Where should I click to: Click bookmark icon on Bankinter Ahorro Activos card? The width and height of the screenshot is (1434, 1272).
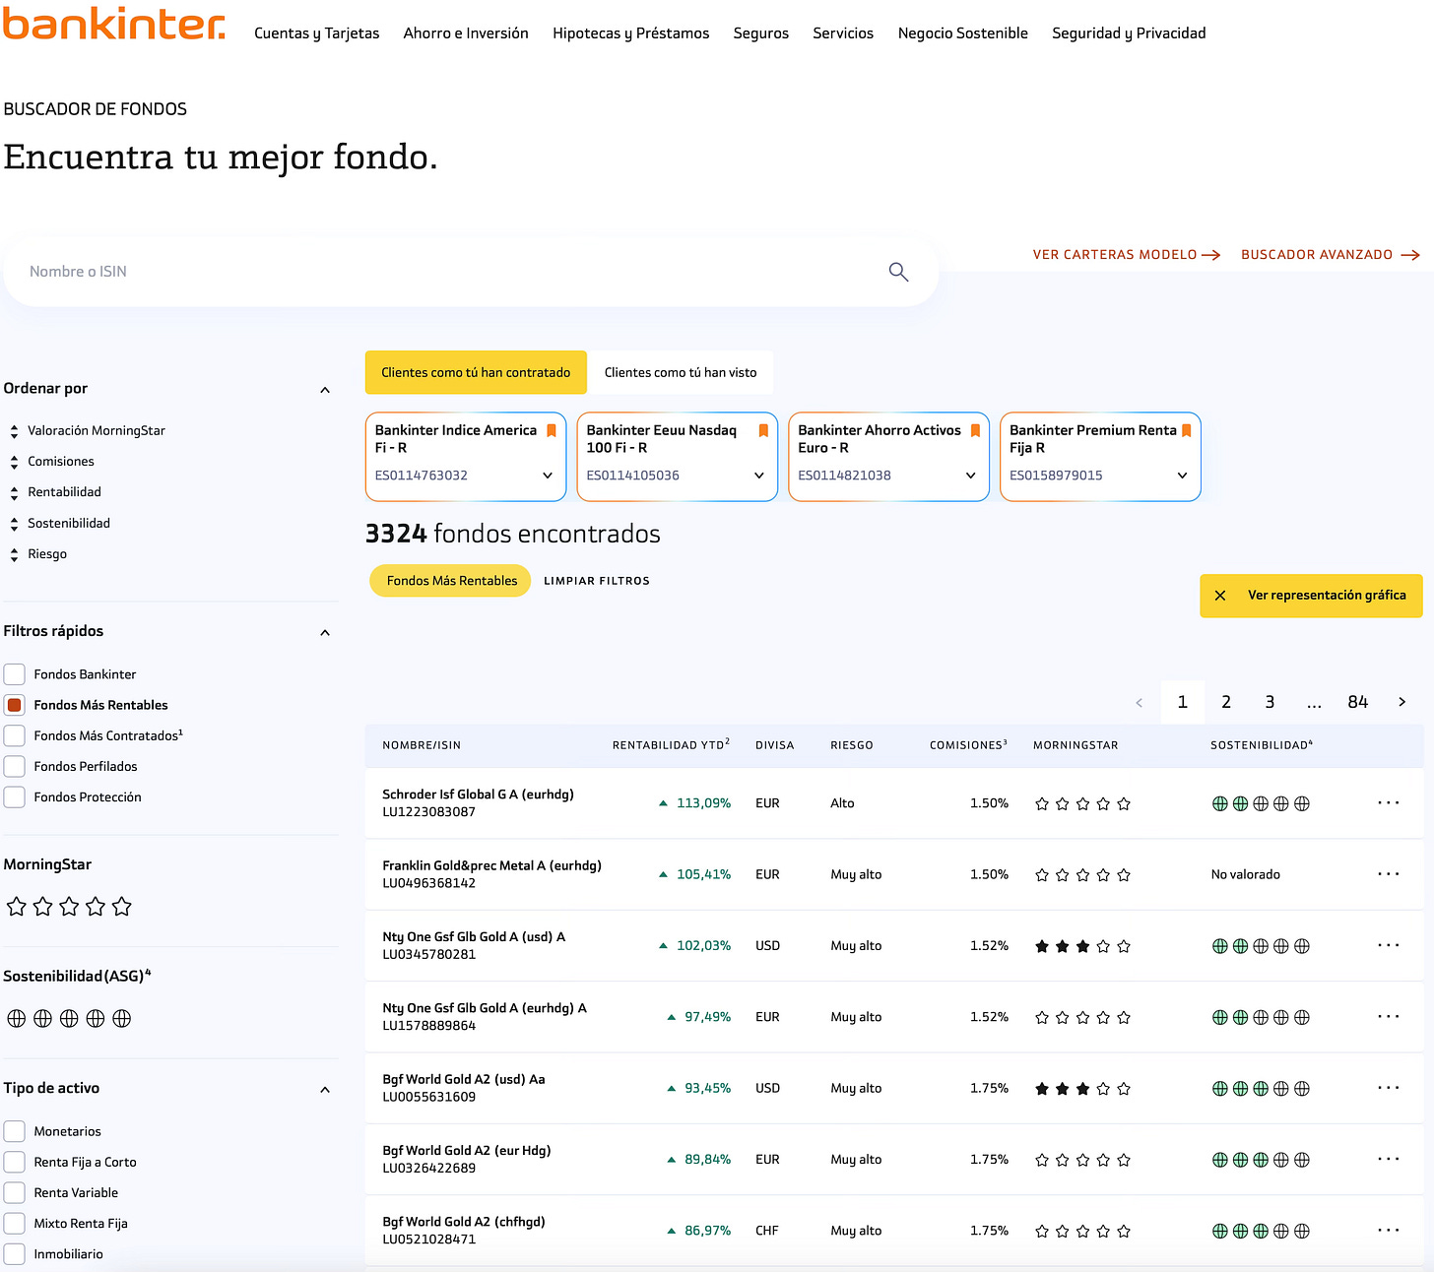975,430
